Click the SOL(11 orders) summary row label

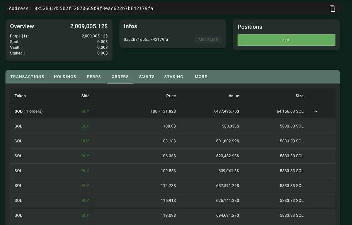(28, 111)
